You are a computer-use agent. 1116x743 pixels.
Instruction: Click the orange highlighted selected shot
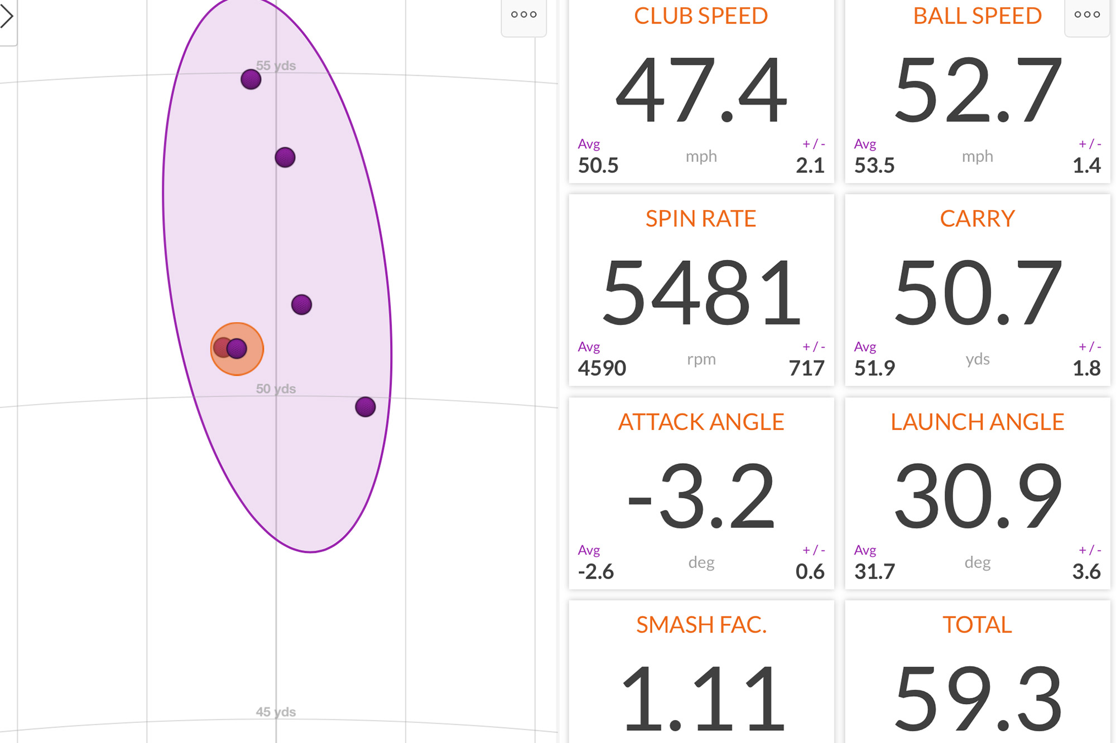(x=237, y=349)
